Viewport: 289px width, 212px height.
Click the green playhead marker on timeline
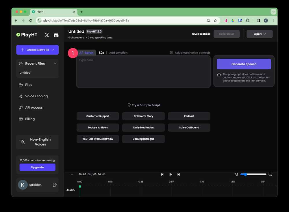tap(80, 187)
